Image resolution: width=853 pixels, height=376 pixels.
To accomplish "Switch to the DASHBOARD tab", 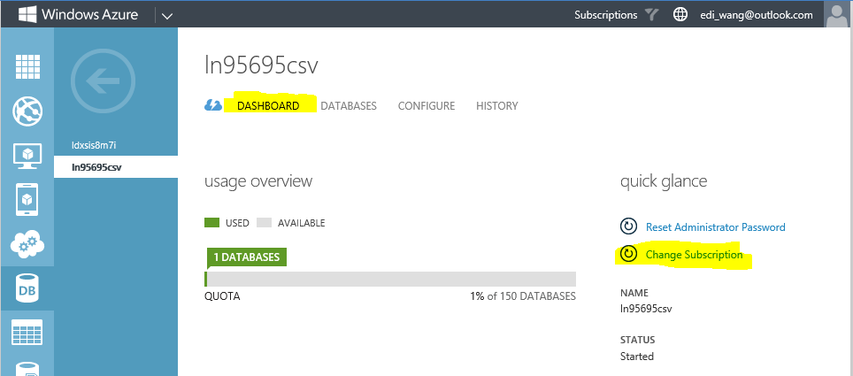I will pos(268,106).
